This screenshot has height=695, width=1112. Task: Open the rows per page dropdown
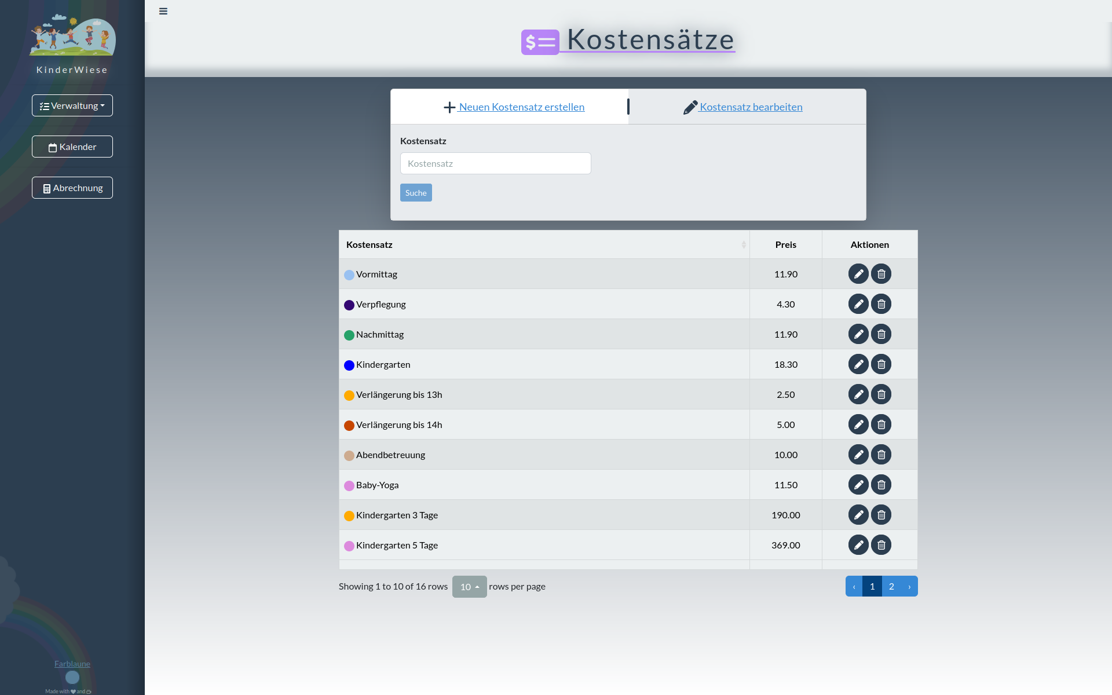469,587
